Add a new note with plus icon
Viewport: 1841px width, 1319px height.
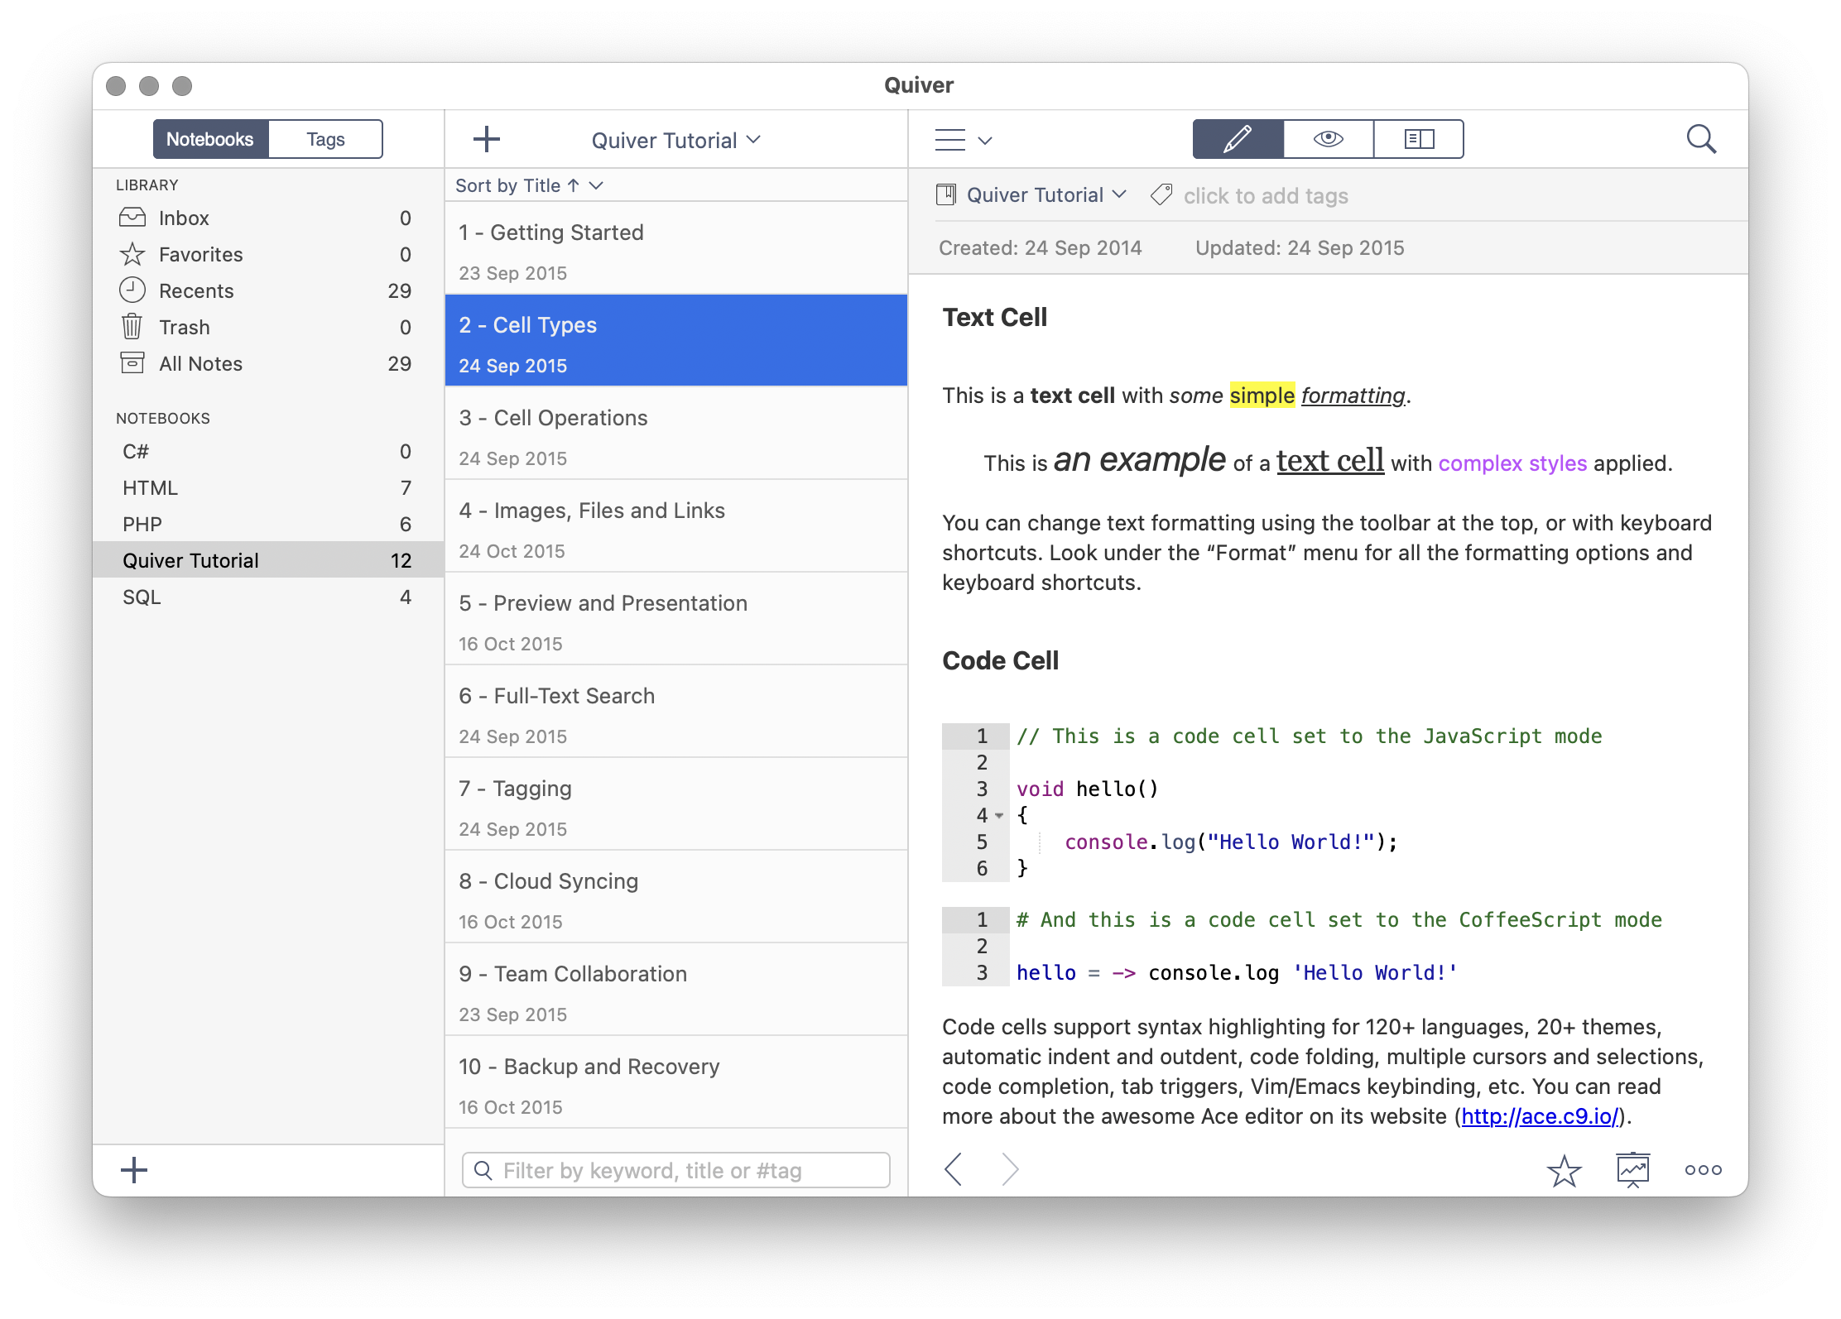[487, 139]
